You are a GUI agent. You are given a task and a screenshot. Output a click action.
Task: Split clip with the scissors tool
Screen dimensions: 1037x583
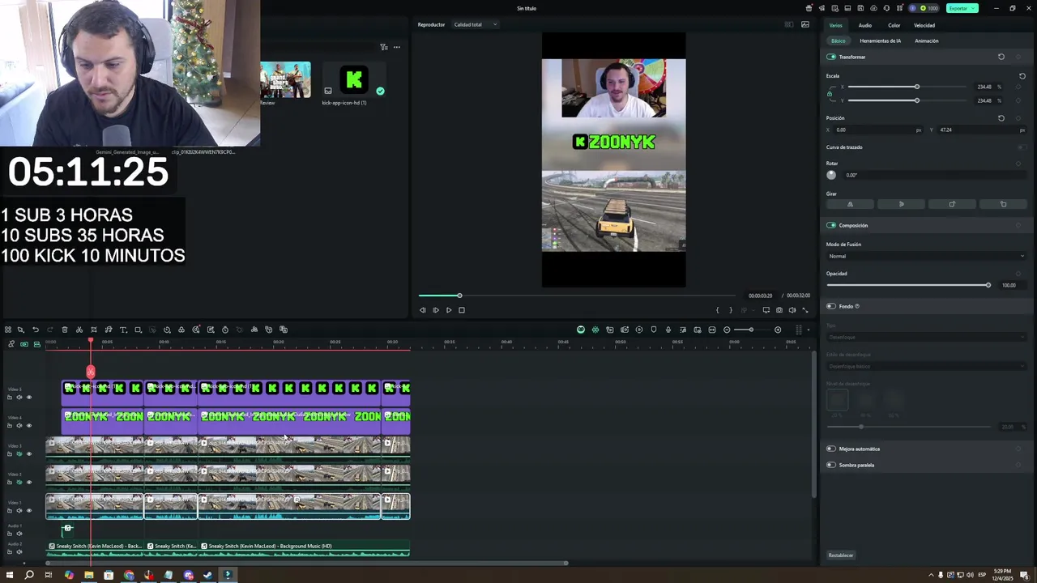pyautogui.click(x=79, y=330)
